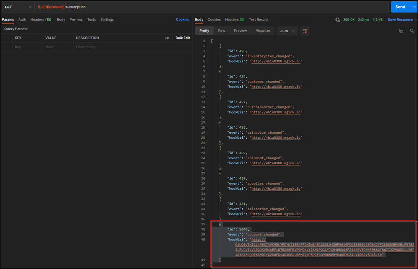Viewport: 418px width, 269px height.
Task: Switch to the request Headers (15) tab
Action: tap(41, 20)
